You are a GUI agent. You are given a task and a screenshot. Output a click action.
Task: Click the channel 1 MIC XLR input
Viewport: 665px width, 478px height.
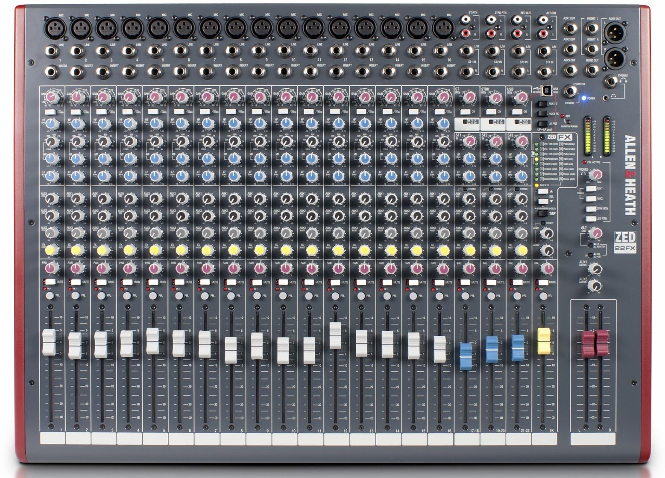pyautogui.click(x=55, y=29)
